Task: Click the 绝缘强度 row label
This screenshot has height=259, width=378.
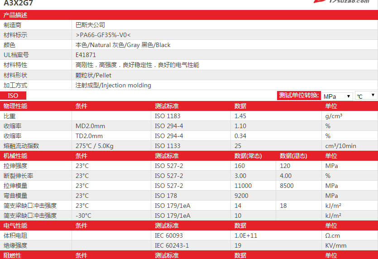Action: click(15, 245)
